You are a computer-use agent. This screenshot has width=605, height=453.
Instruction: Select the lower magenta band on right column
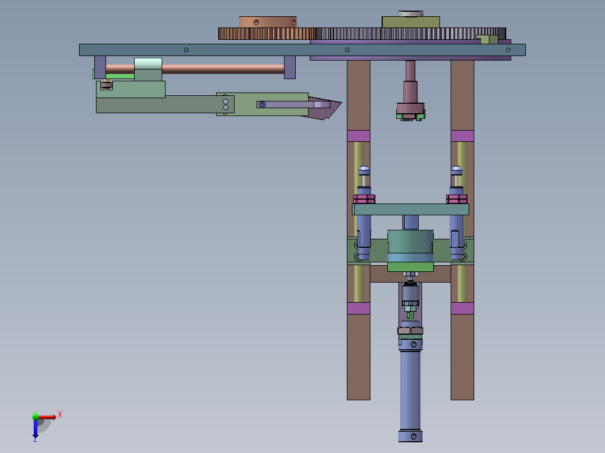(462, 308)
